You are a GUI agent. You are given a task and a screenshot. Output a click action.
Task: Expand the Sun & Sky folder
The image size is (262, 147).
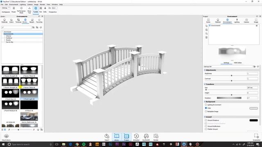(x=5, y=42)
